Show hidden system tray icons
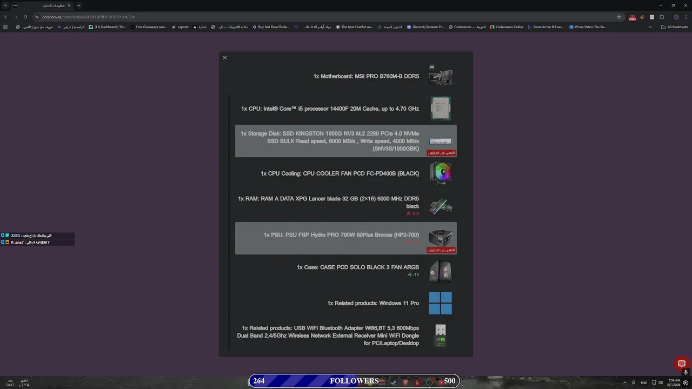Screen dimensions: 692x389 625,383
